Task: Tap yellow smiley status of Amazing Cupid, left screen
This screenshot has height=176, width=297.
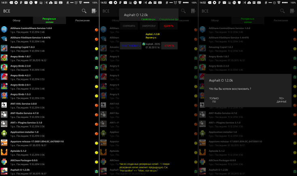Action: pyautogui.click(x=97, y=48)
